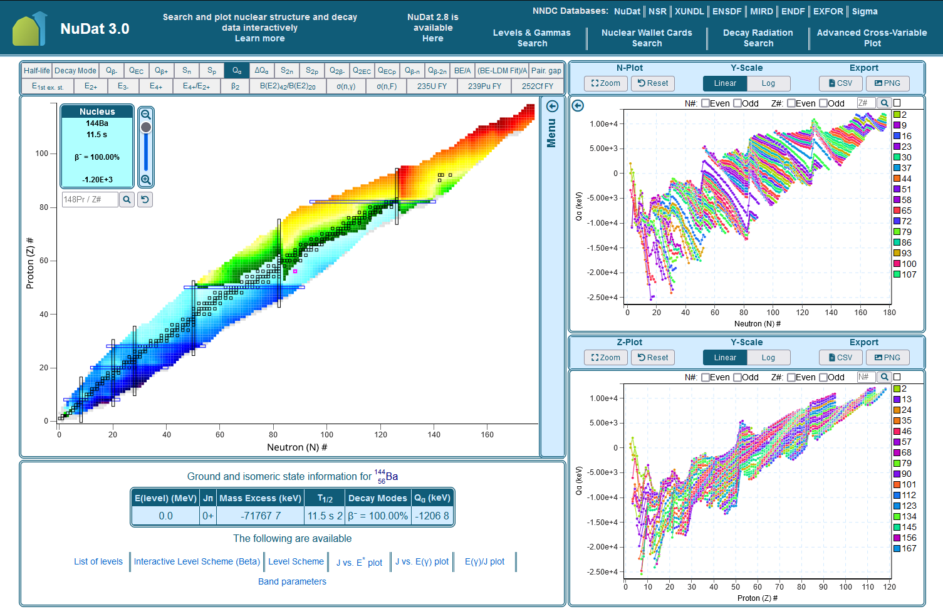Image resolution: width=943 pixels, height=609 pixels.
Task: Focus the N# input in Z-Plot filter
Action: coord(866,377)
